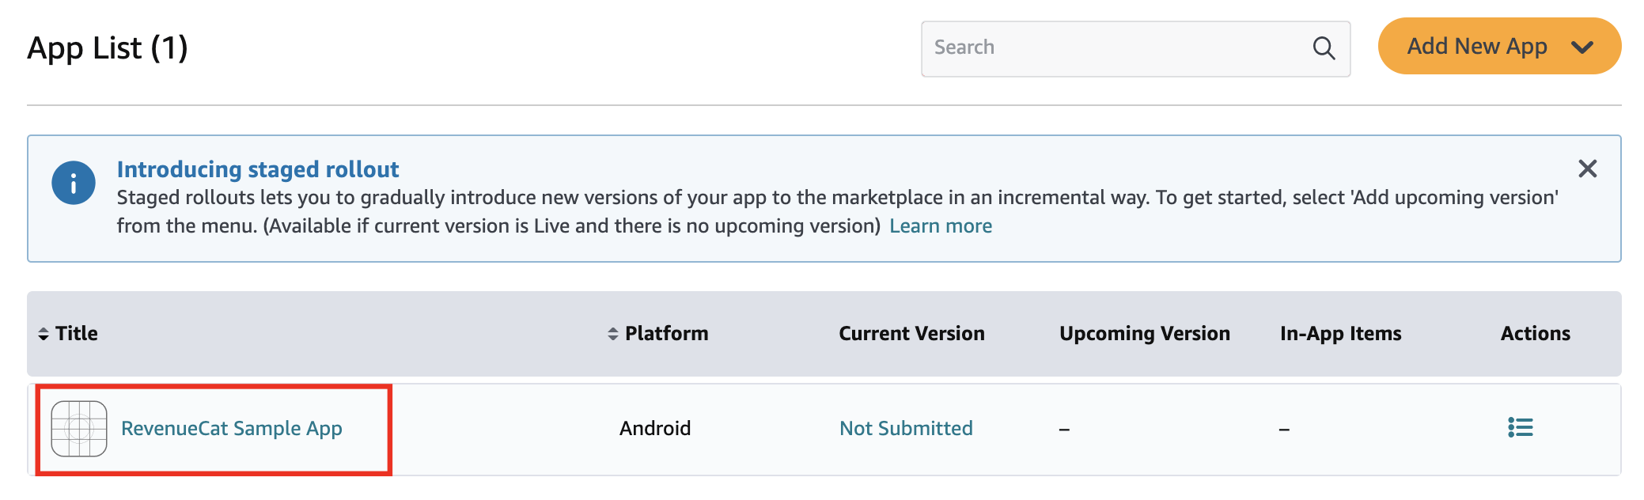The height and width of the screenshot is (500, 1644).
Task: Click the magnifying glass search icon
Action: click(1324, 48)
